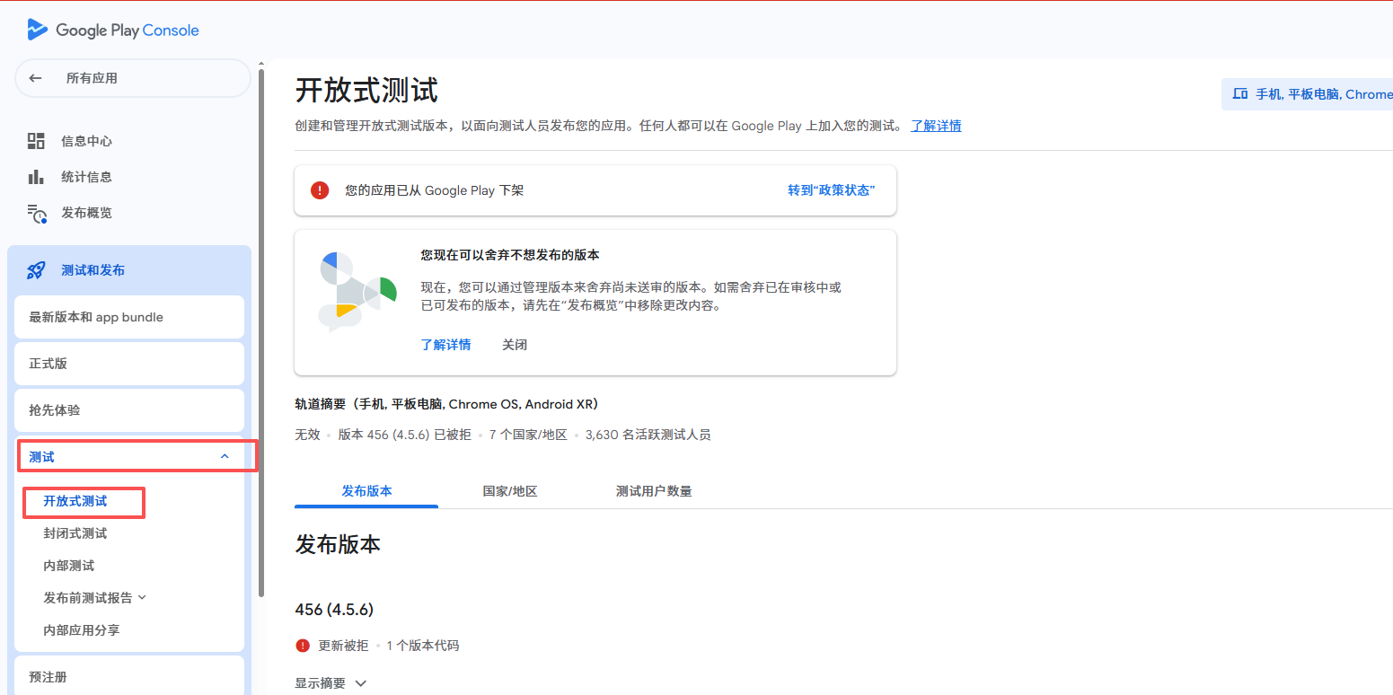Click 版本 456 (4.5.6) 已被拒 in summary
This screenshot has width=1393, height=695.
pyautogui.click(x=405, y=435)
